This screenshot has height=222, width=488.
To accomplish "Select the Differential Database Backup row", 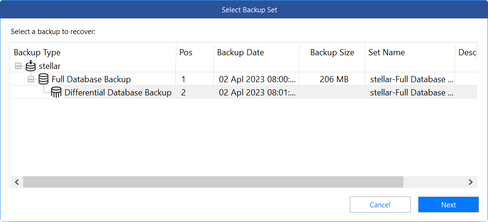I will pos(244,93).
